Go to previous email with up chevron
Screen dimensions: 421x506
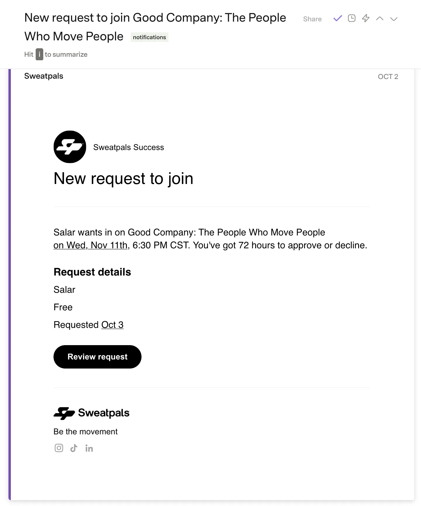click(x=380, y=19)
